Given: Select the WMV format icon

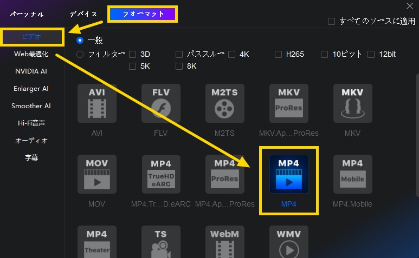Looking at the screenshot, I should (x=289, y=242).
